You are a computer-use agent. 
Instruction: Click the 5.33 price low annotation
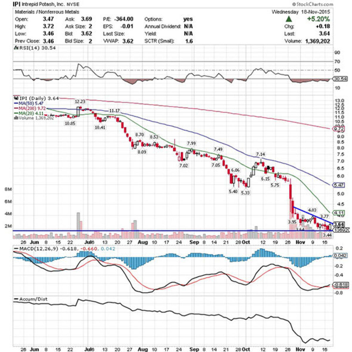pyautogui.click(x=245, y=193)
